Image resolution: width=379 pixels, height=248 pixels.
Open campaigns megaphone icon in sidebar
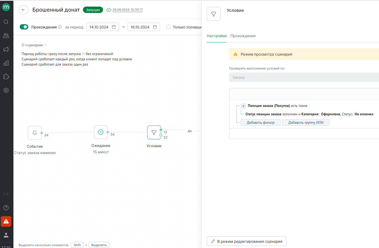[6, 49]
